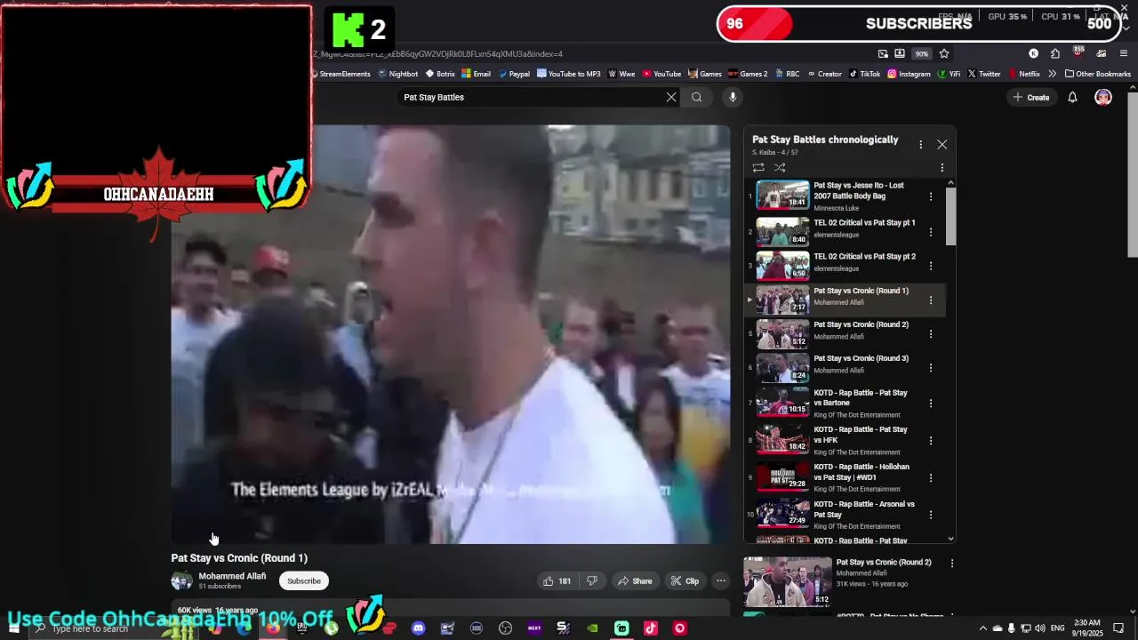Click the ENG language indicator
The height and width of the screenshot is (640, 1138).
(1058, 628)
